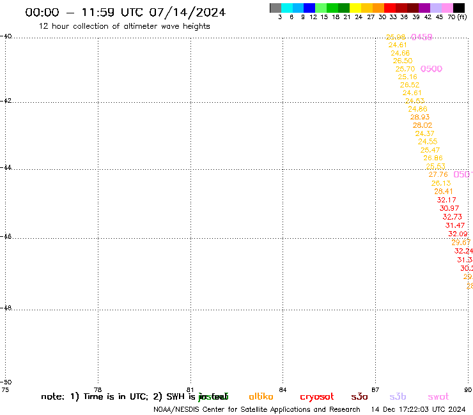The image size is (473, 415).
Task: Click the 's3a' satellite label
Action: (x=359, y=396)
